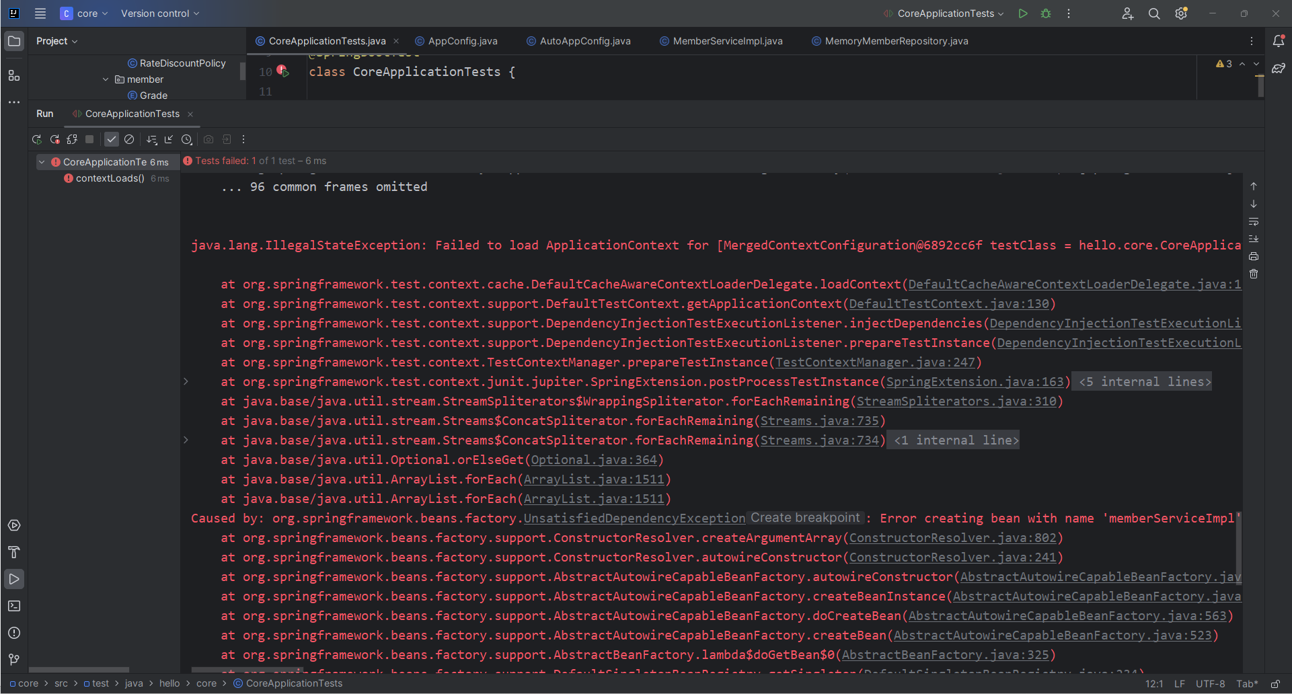Select the contextLoads() test result
1292x694 pixels.
pos(110,178)
